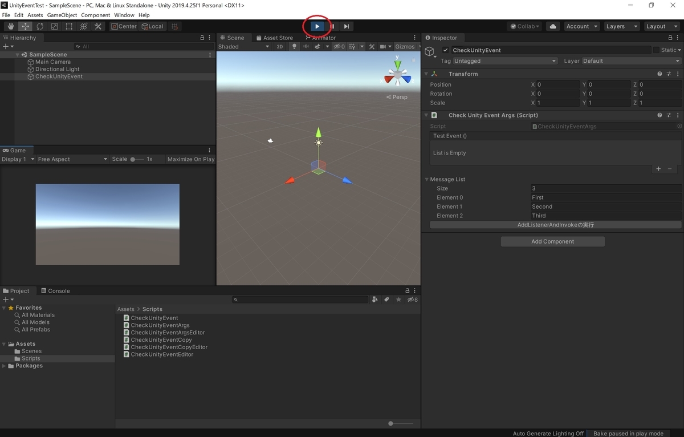Screen dimensions: 684x437
Task: Open the Window menu
Action: pyautogui.click(x=124, y=15)
